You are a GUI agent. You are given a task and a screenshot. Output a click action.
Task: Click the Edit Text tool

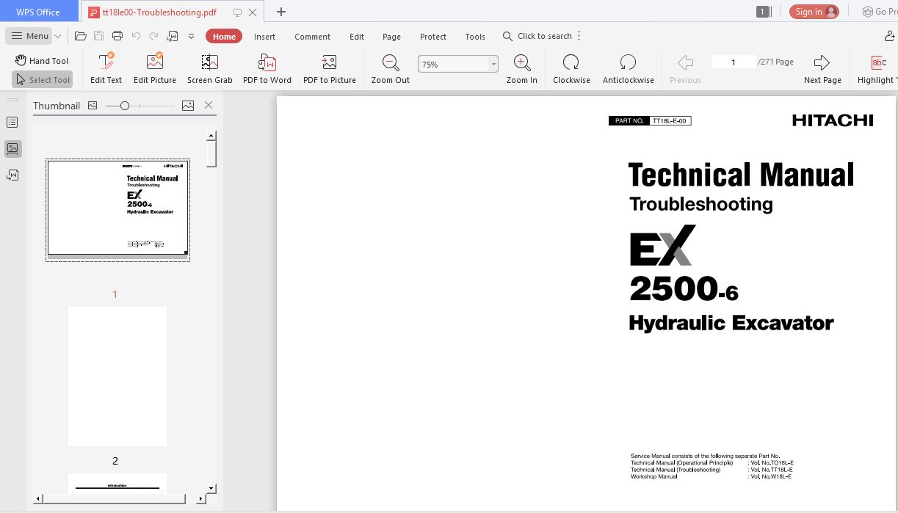click(x=106, y=69)
